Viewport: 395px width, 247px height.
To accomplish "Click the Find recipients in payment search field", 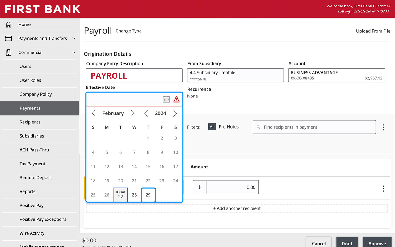I will (x=314, y=127).
